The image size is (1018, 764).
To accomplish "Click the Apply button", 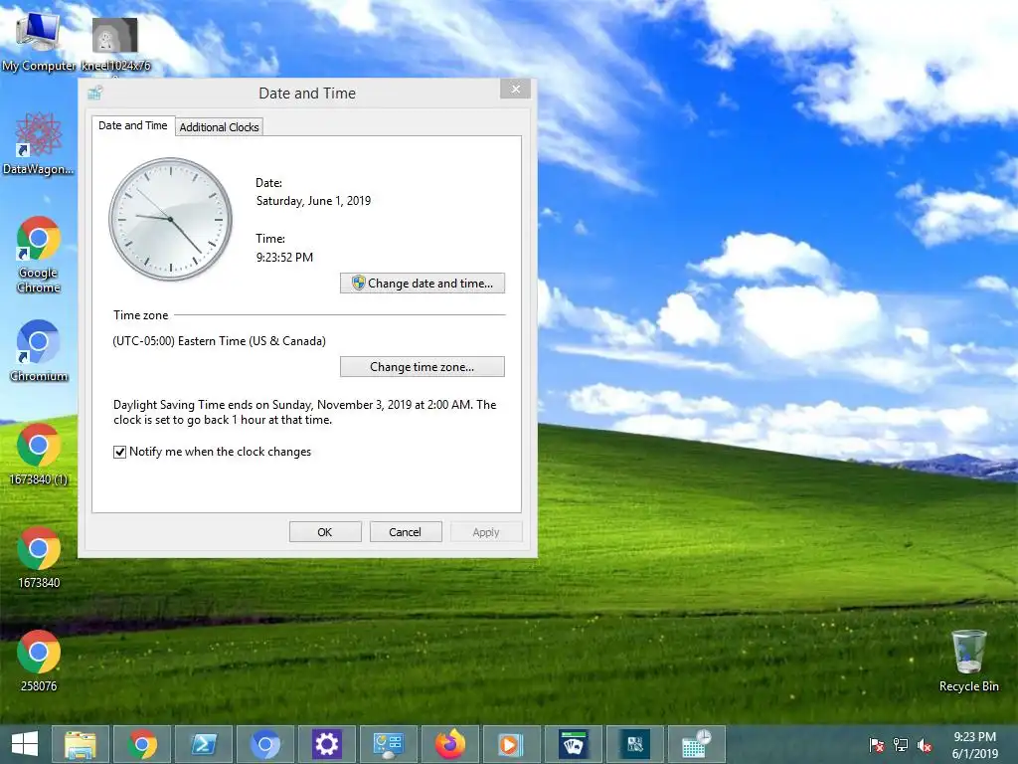I will pos(485,532).
